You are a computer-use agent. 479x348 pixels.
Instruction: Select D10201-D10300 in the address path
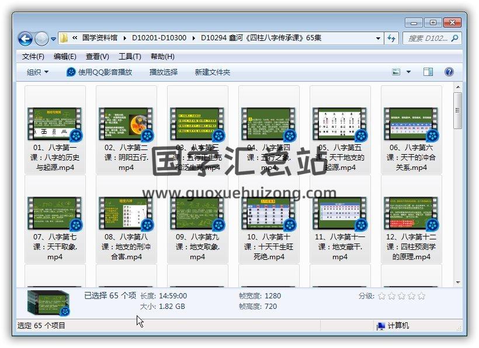(159, 38)
